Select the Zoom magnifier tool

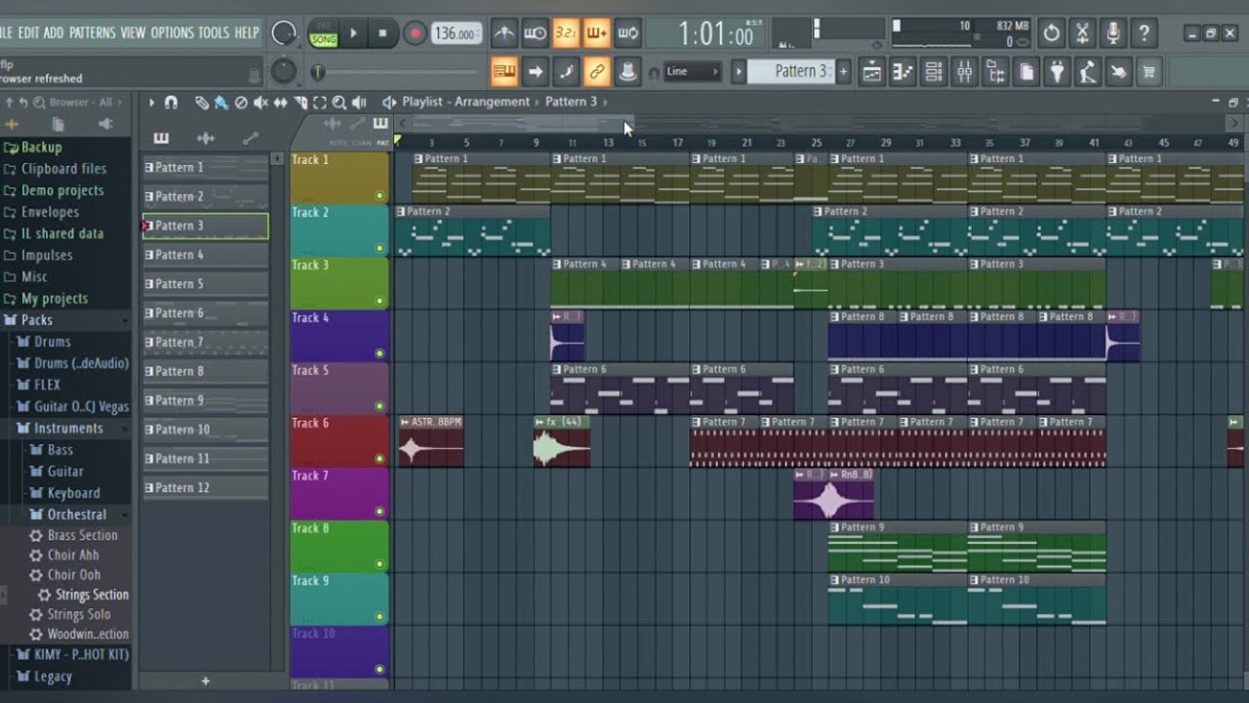[339, 103]
